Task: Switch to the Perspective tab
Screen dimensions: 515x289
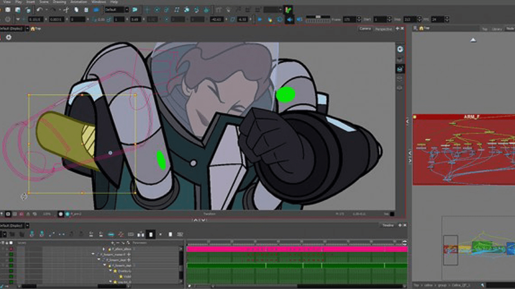Action: click(383, 29)
